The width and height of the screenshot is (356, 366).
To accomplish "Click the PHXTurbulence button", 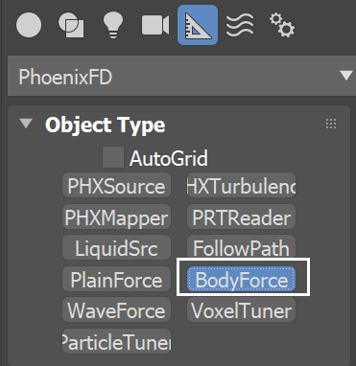I will tap(241, 186).
